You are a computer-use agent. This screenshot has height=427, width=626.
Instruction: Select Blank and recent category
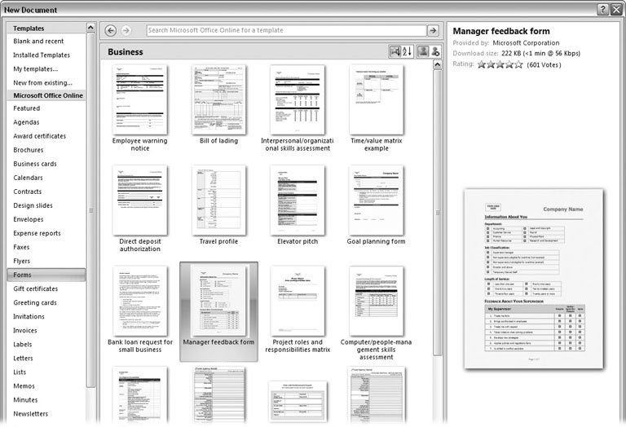[x=38, y=41]
